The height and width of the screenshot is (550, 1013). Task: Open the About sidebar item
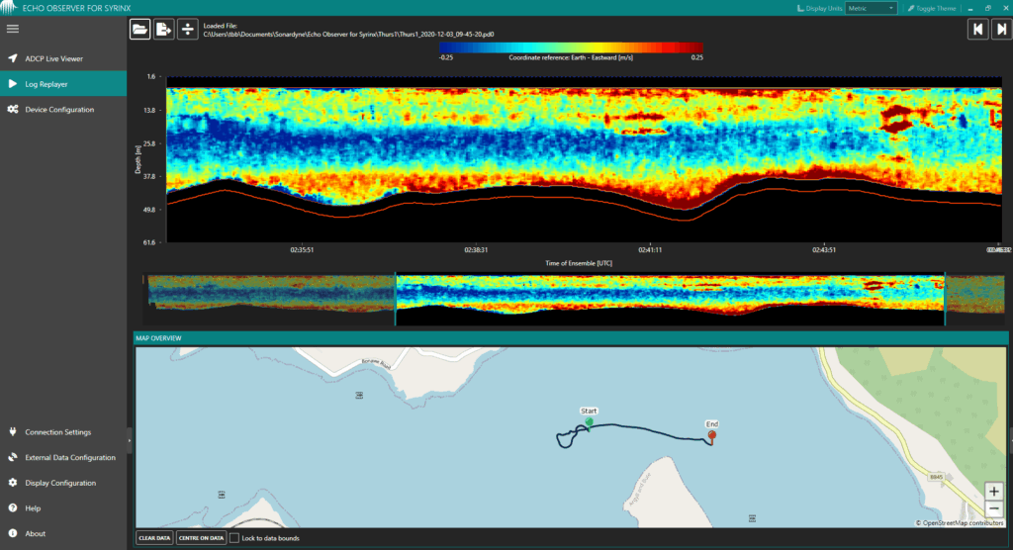pyautogui.click(x=63, y=533)
